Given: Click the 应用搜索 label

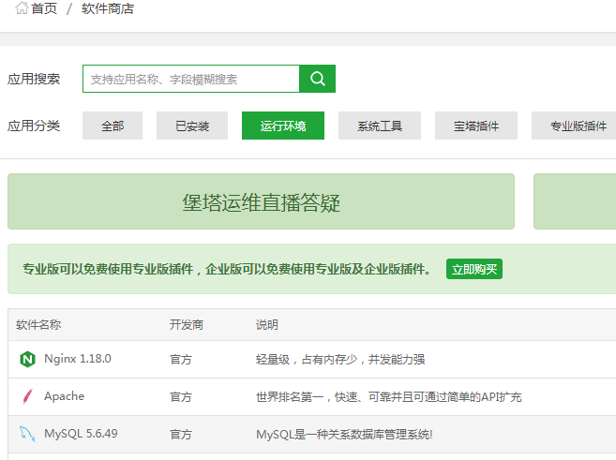Looking at the screenshot, I should point(34,79).
